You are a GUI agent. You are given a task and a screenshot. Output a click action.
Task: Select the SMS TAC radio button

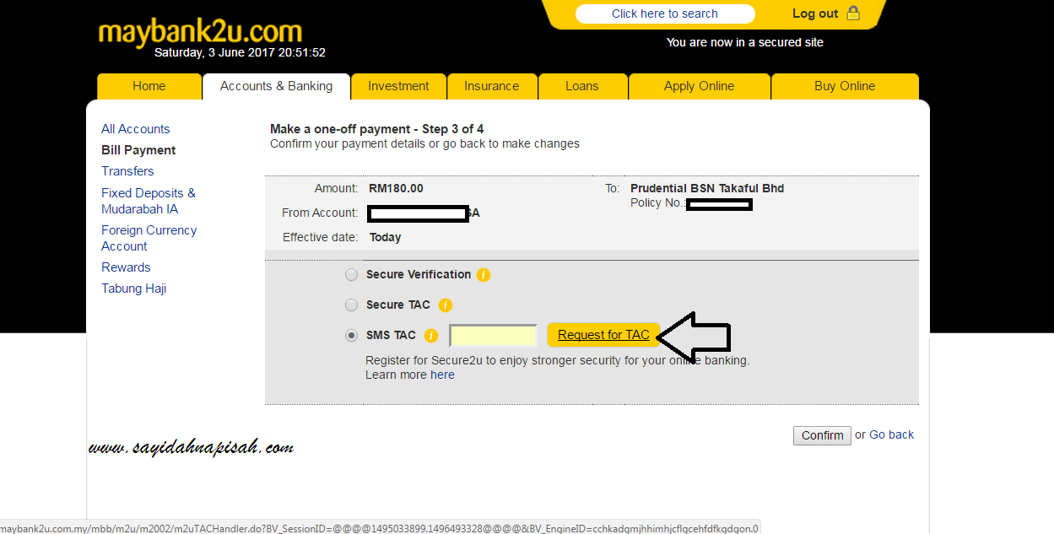(351, 336)
